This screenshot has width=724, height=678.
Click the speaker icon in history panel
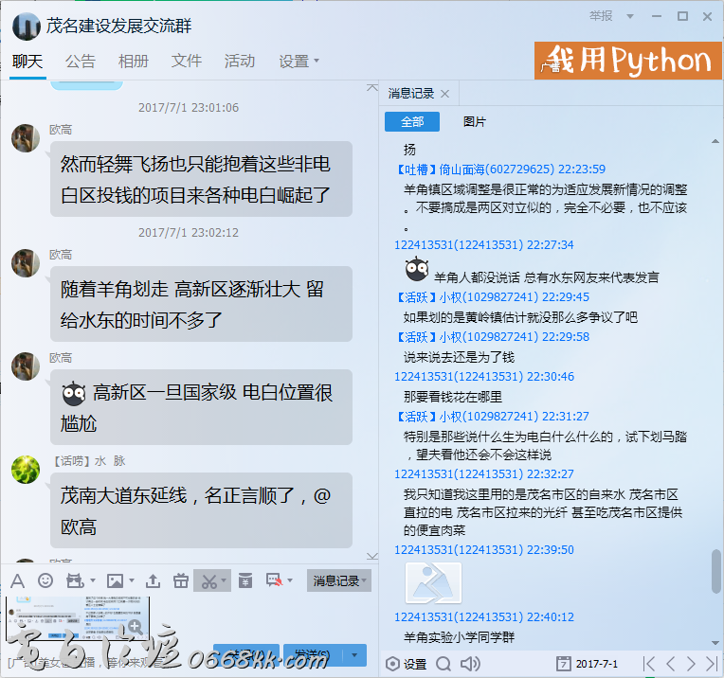pyautogui.click(x=471, y=664)
